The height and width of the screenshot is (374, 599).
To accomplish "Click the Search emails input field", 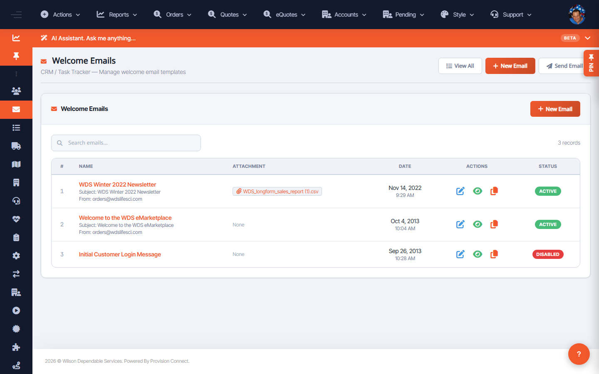I will pos(126,143).
